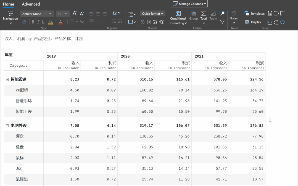The height and width of the screenshot is (186, 298).
Task: Click the search magnifier icon
Action: (222, 13)
